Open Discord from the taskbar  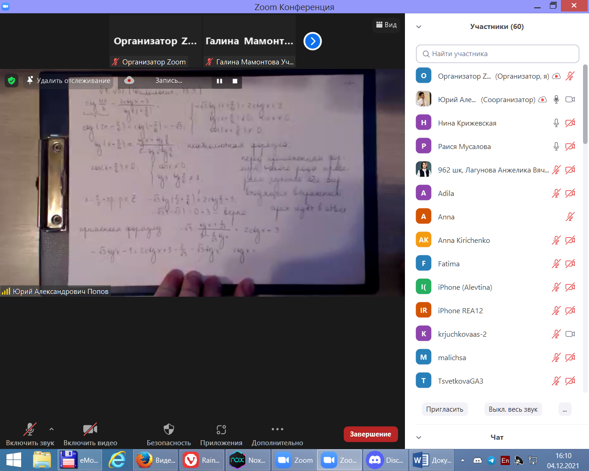[386, 460]
